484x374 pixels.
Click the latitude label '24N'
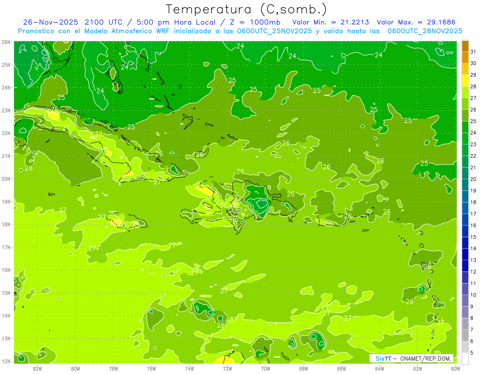(6, 88)
